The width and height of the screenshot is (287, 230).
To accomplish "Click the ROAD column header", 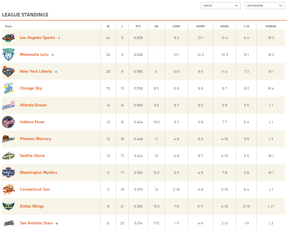I will (225, 26).
